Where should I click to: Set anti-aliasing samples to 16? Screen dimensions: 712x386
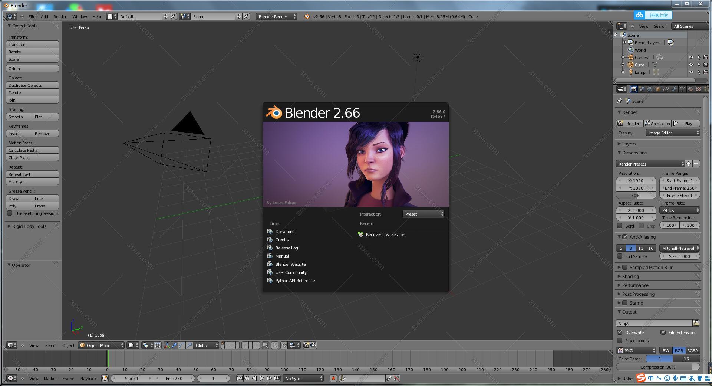point(651,248)
